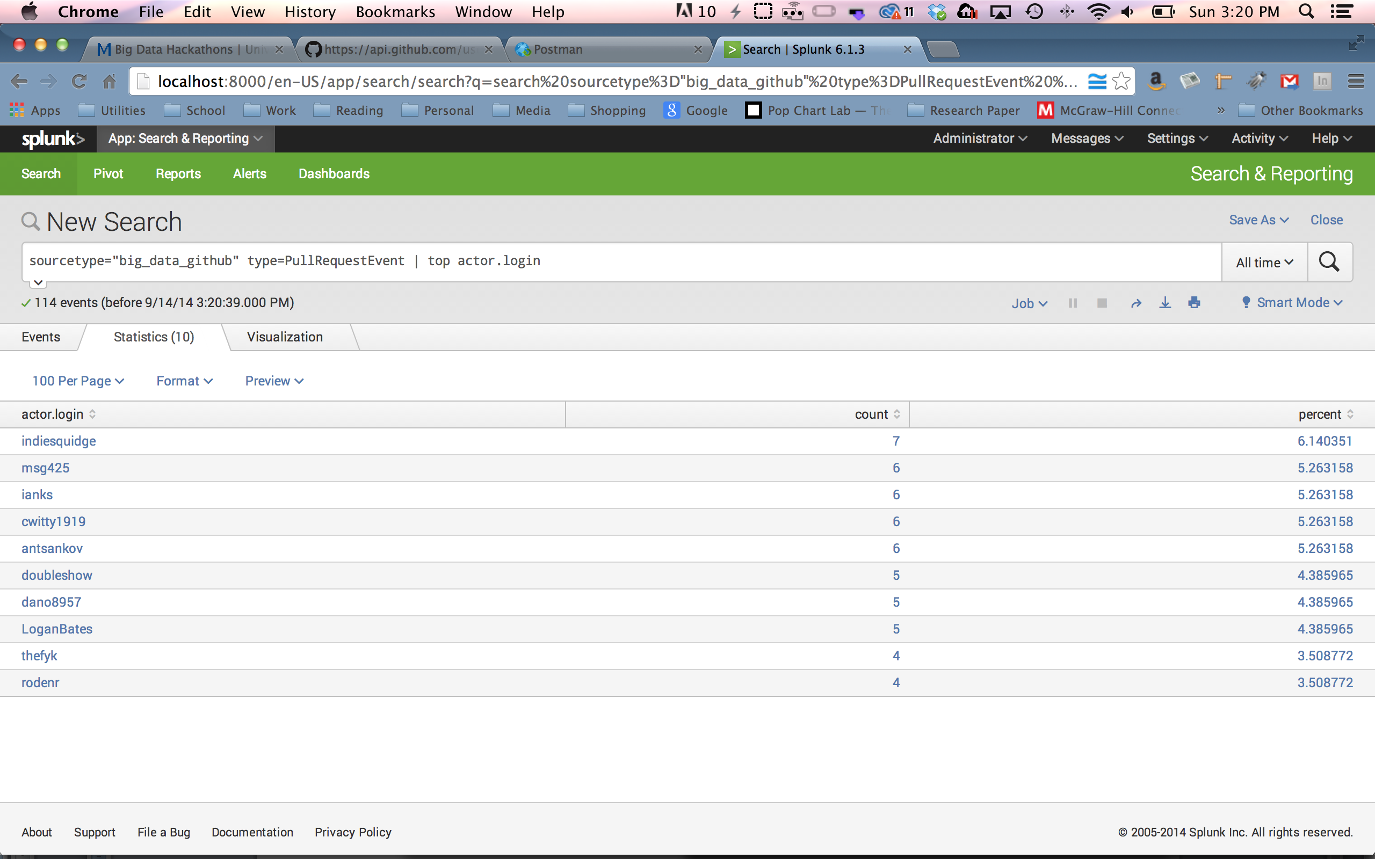Open the 100 Per Page dropdown
This screenshot has height=859, width=1375.
78,381
